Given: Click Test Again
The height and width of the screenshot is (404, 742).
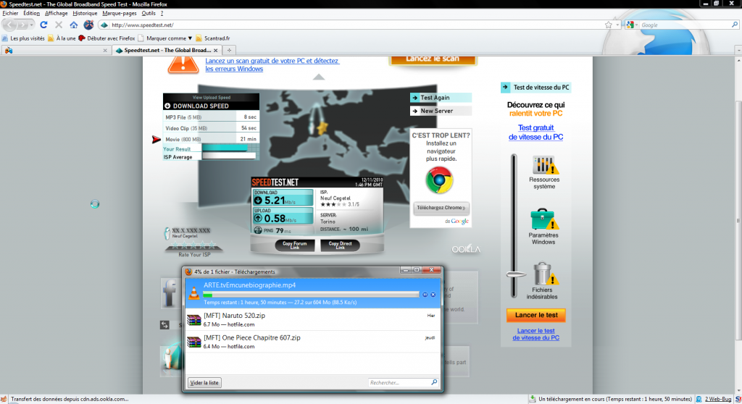Looking at the screenshot, I should tap(441, 98).
